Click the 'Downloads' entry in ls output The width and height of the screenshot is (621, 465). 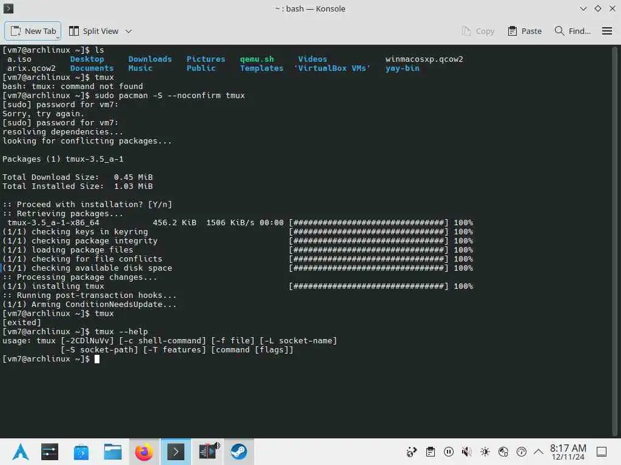point(150,59)
